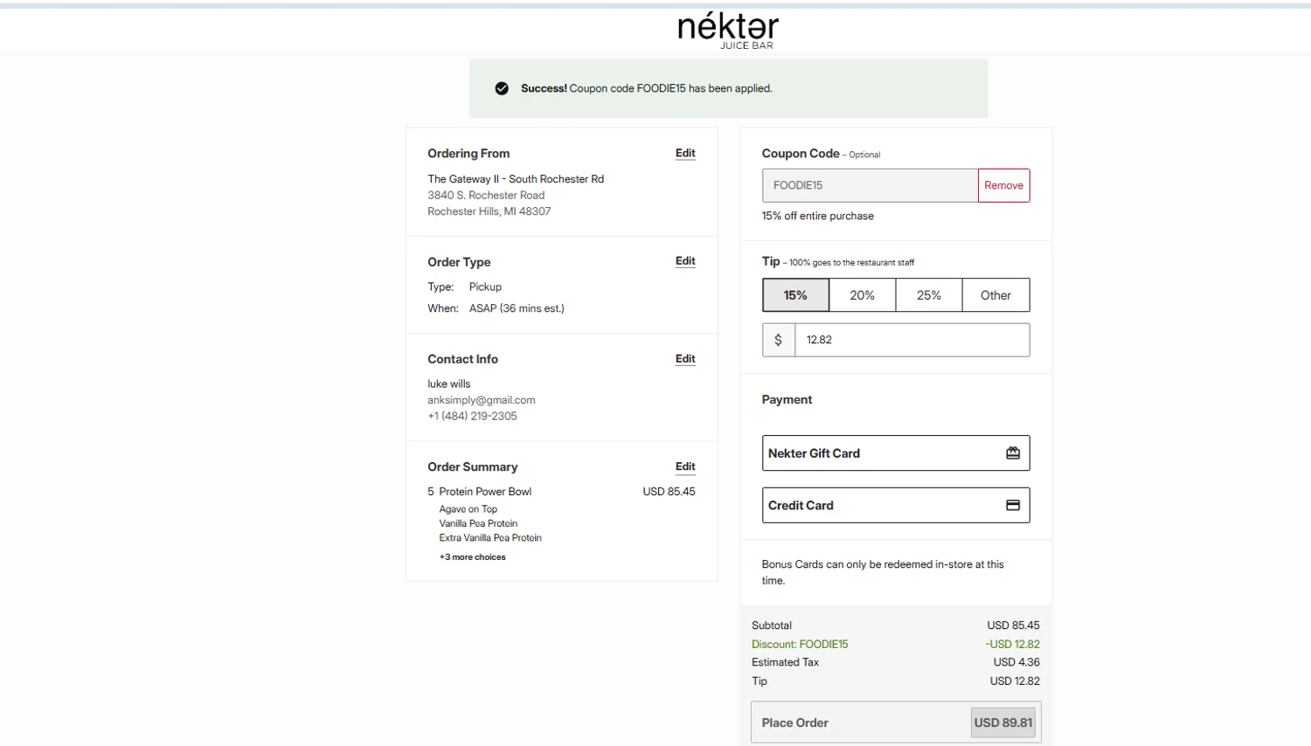The image size is (1311, 746).
Task: Click the address line 3840 S. Rochester Road
Action: click(486, 196)
